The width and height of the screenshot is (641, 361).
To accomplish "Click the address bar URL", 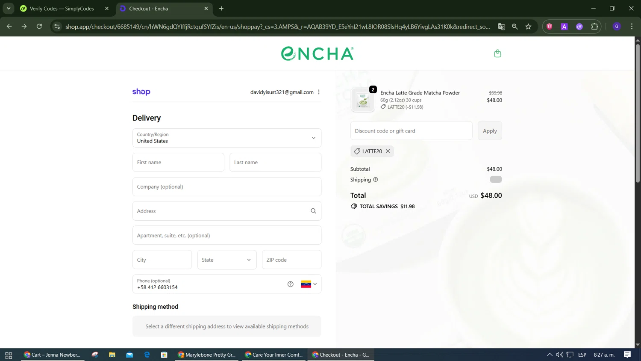I will point(278,27).
